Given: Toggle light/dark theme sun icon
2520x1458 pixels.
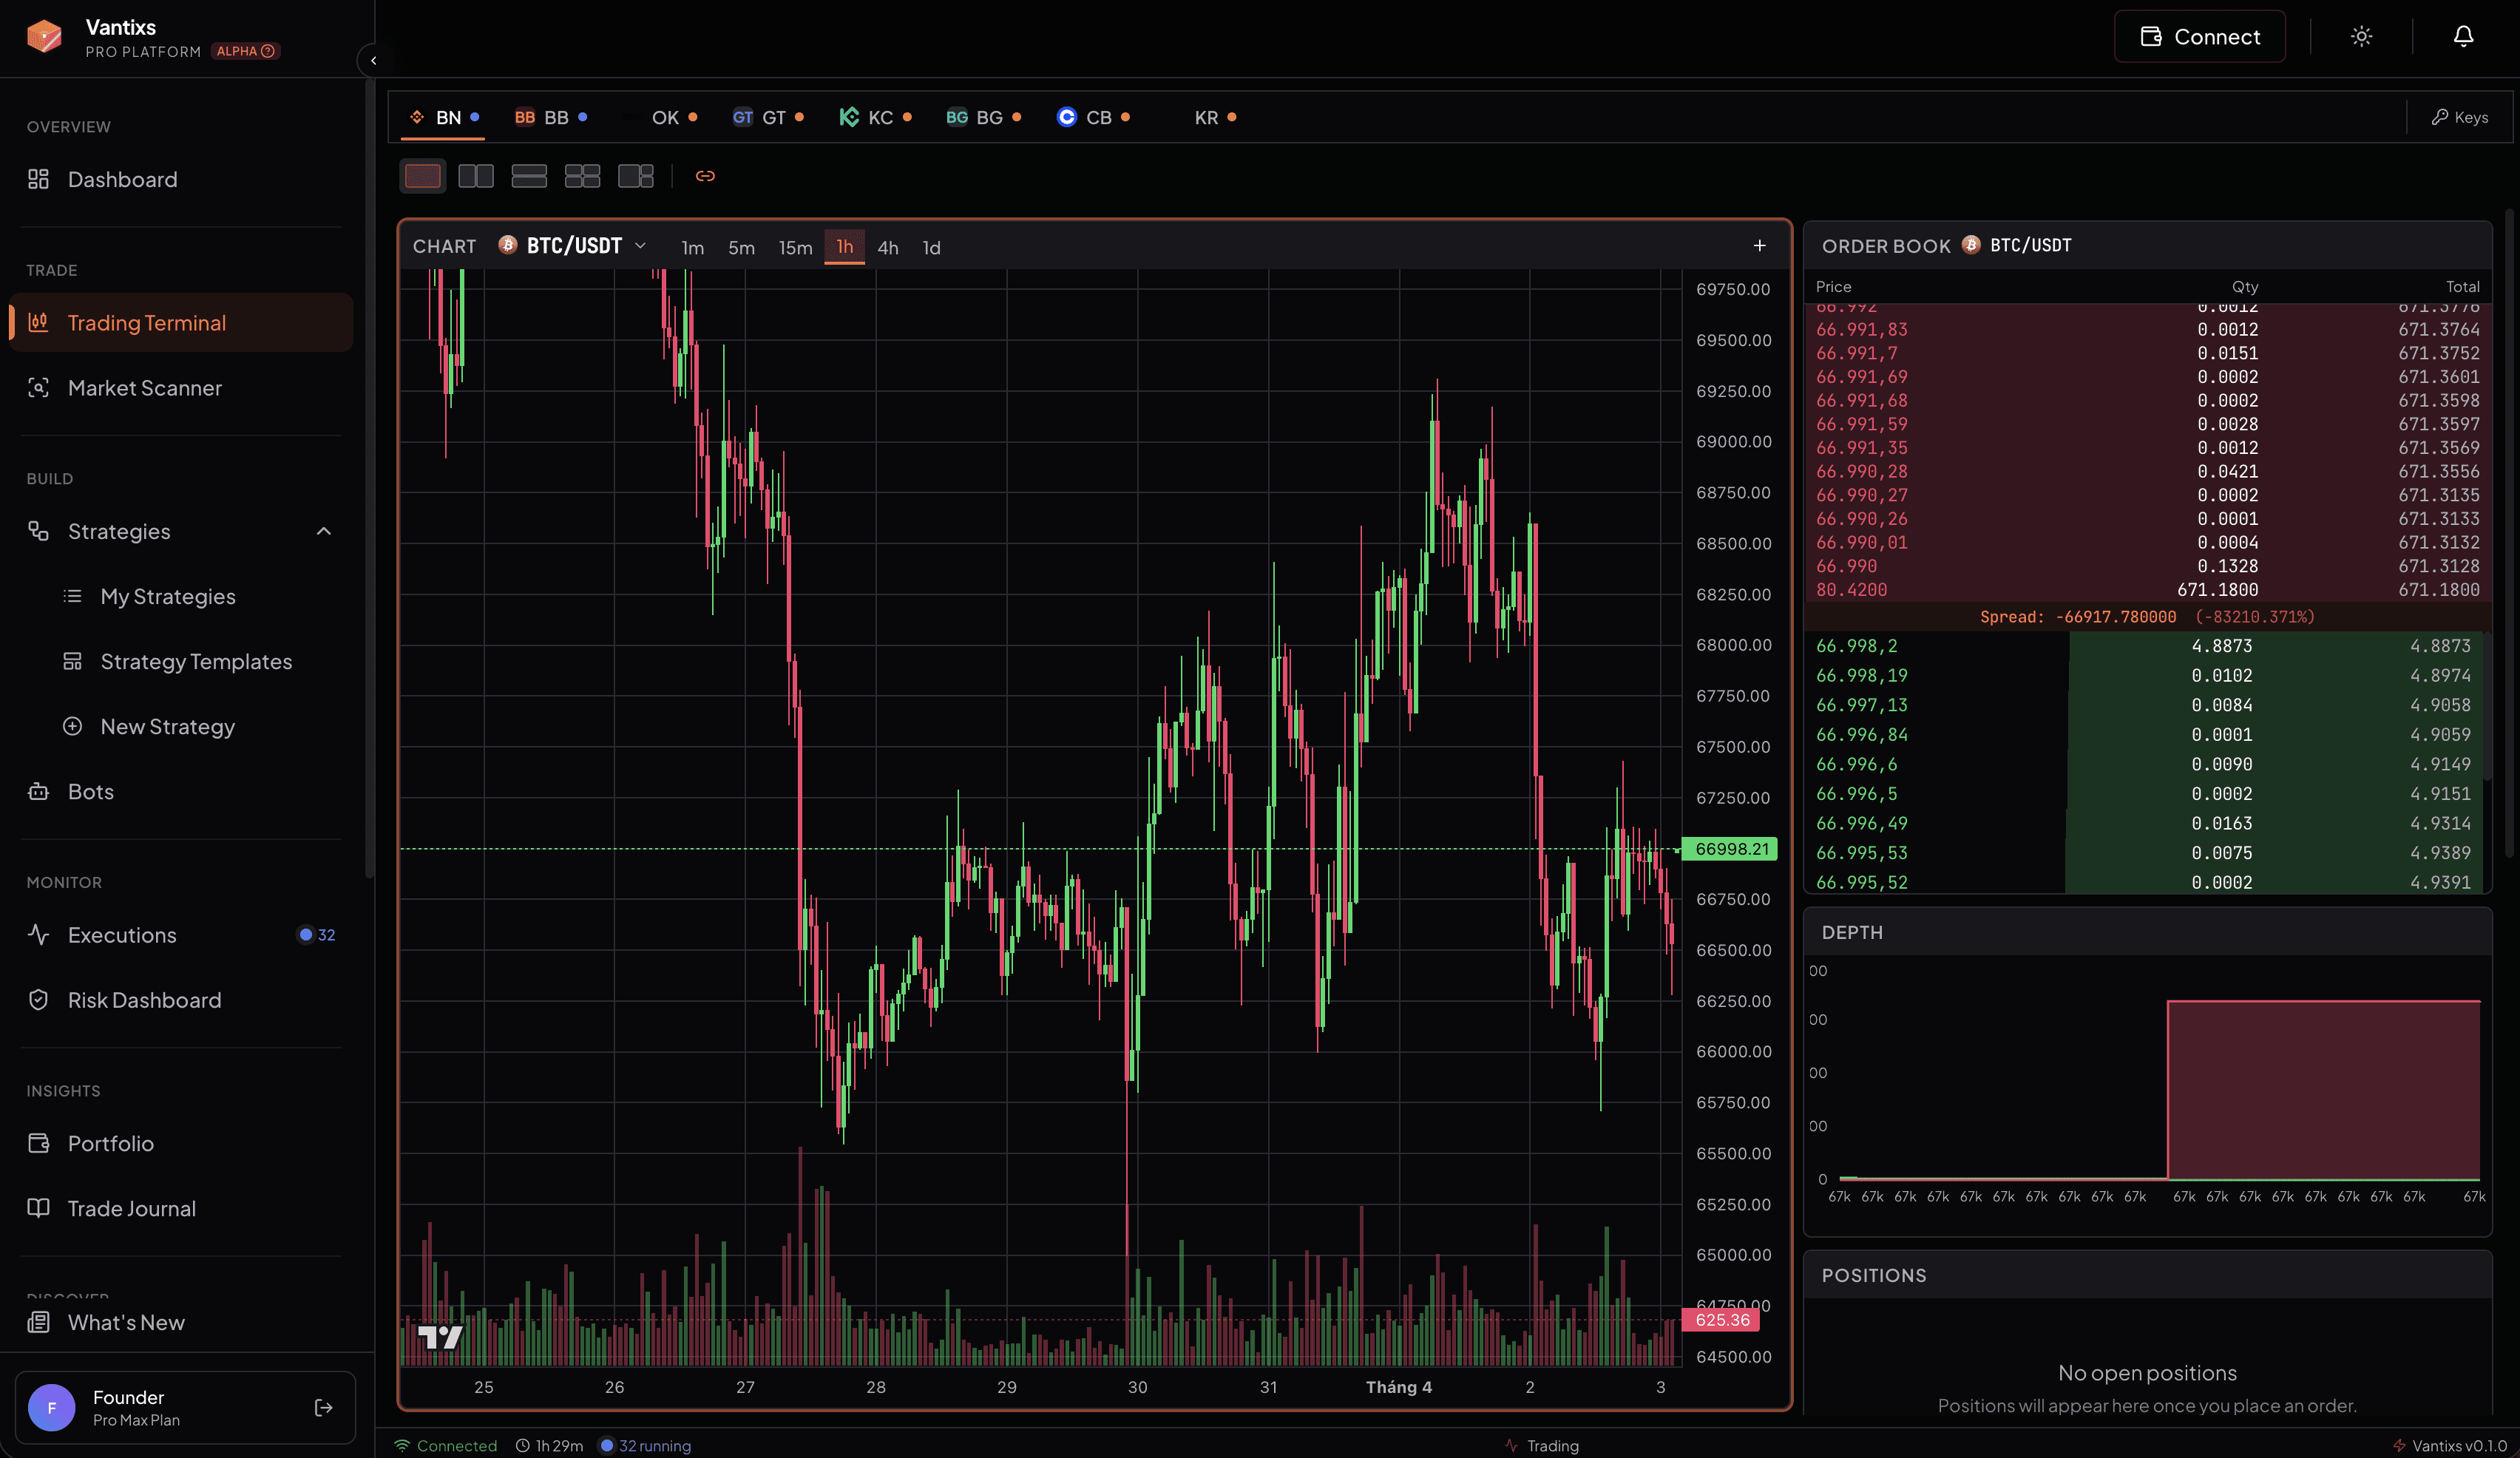Looking at the screenshot, I should click(2361, 37).
